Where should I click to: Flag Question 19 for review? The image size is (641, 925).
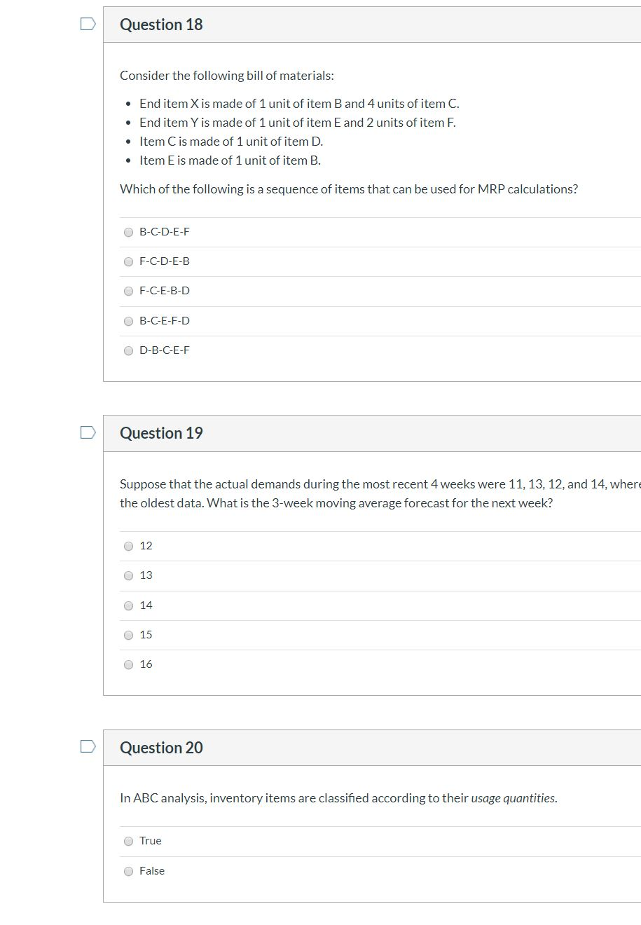[x=86, y=432]
